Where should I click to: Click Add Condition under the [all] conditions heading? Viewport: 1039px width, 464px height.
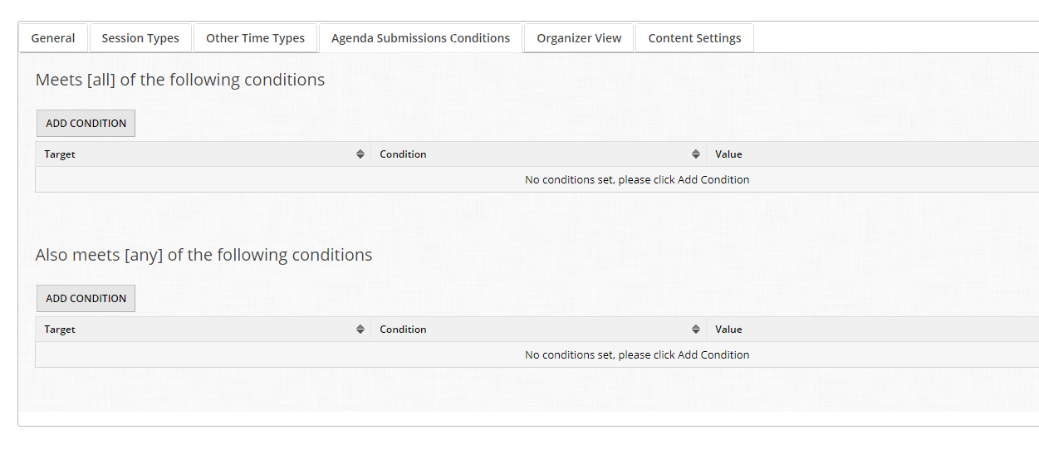86,124
